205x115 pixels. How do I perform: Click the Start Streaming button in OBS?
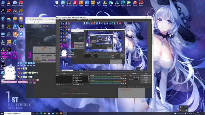click(146, 76)
